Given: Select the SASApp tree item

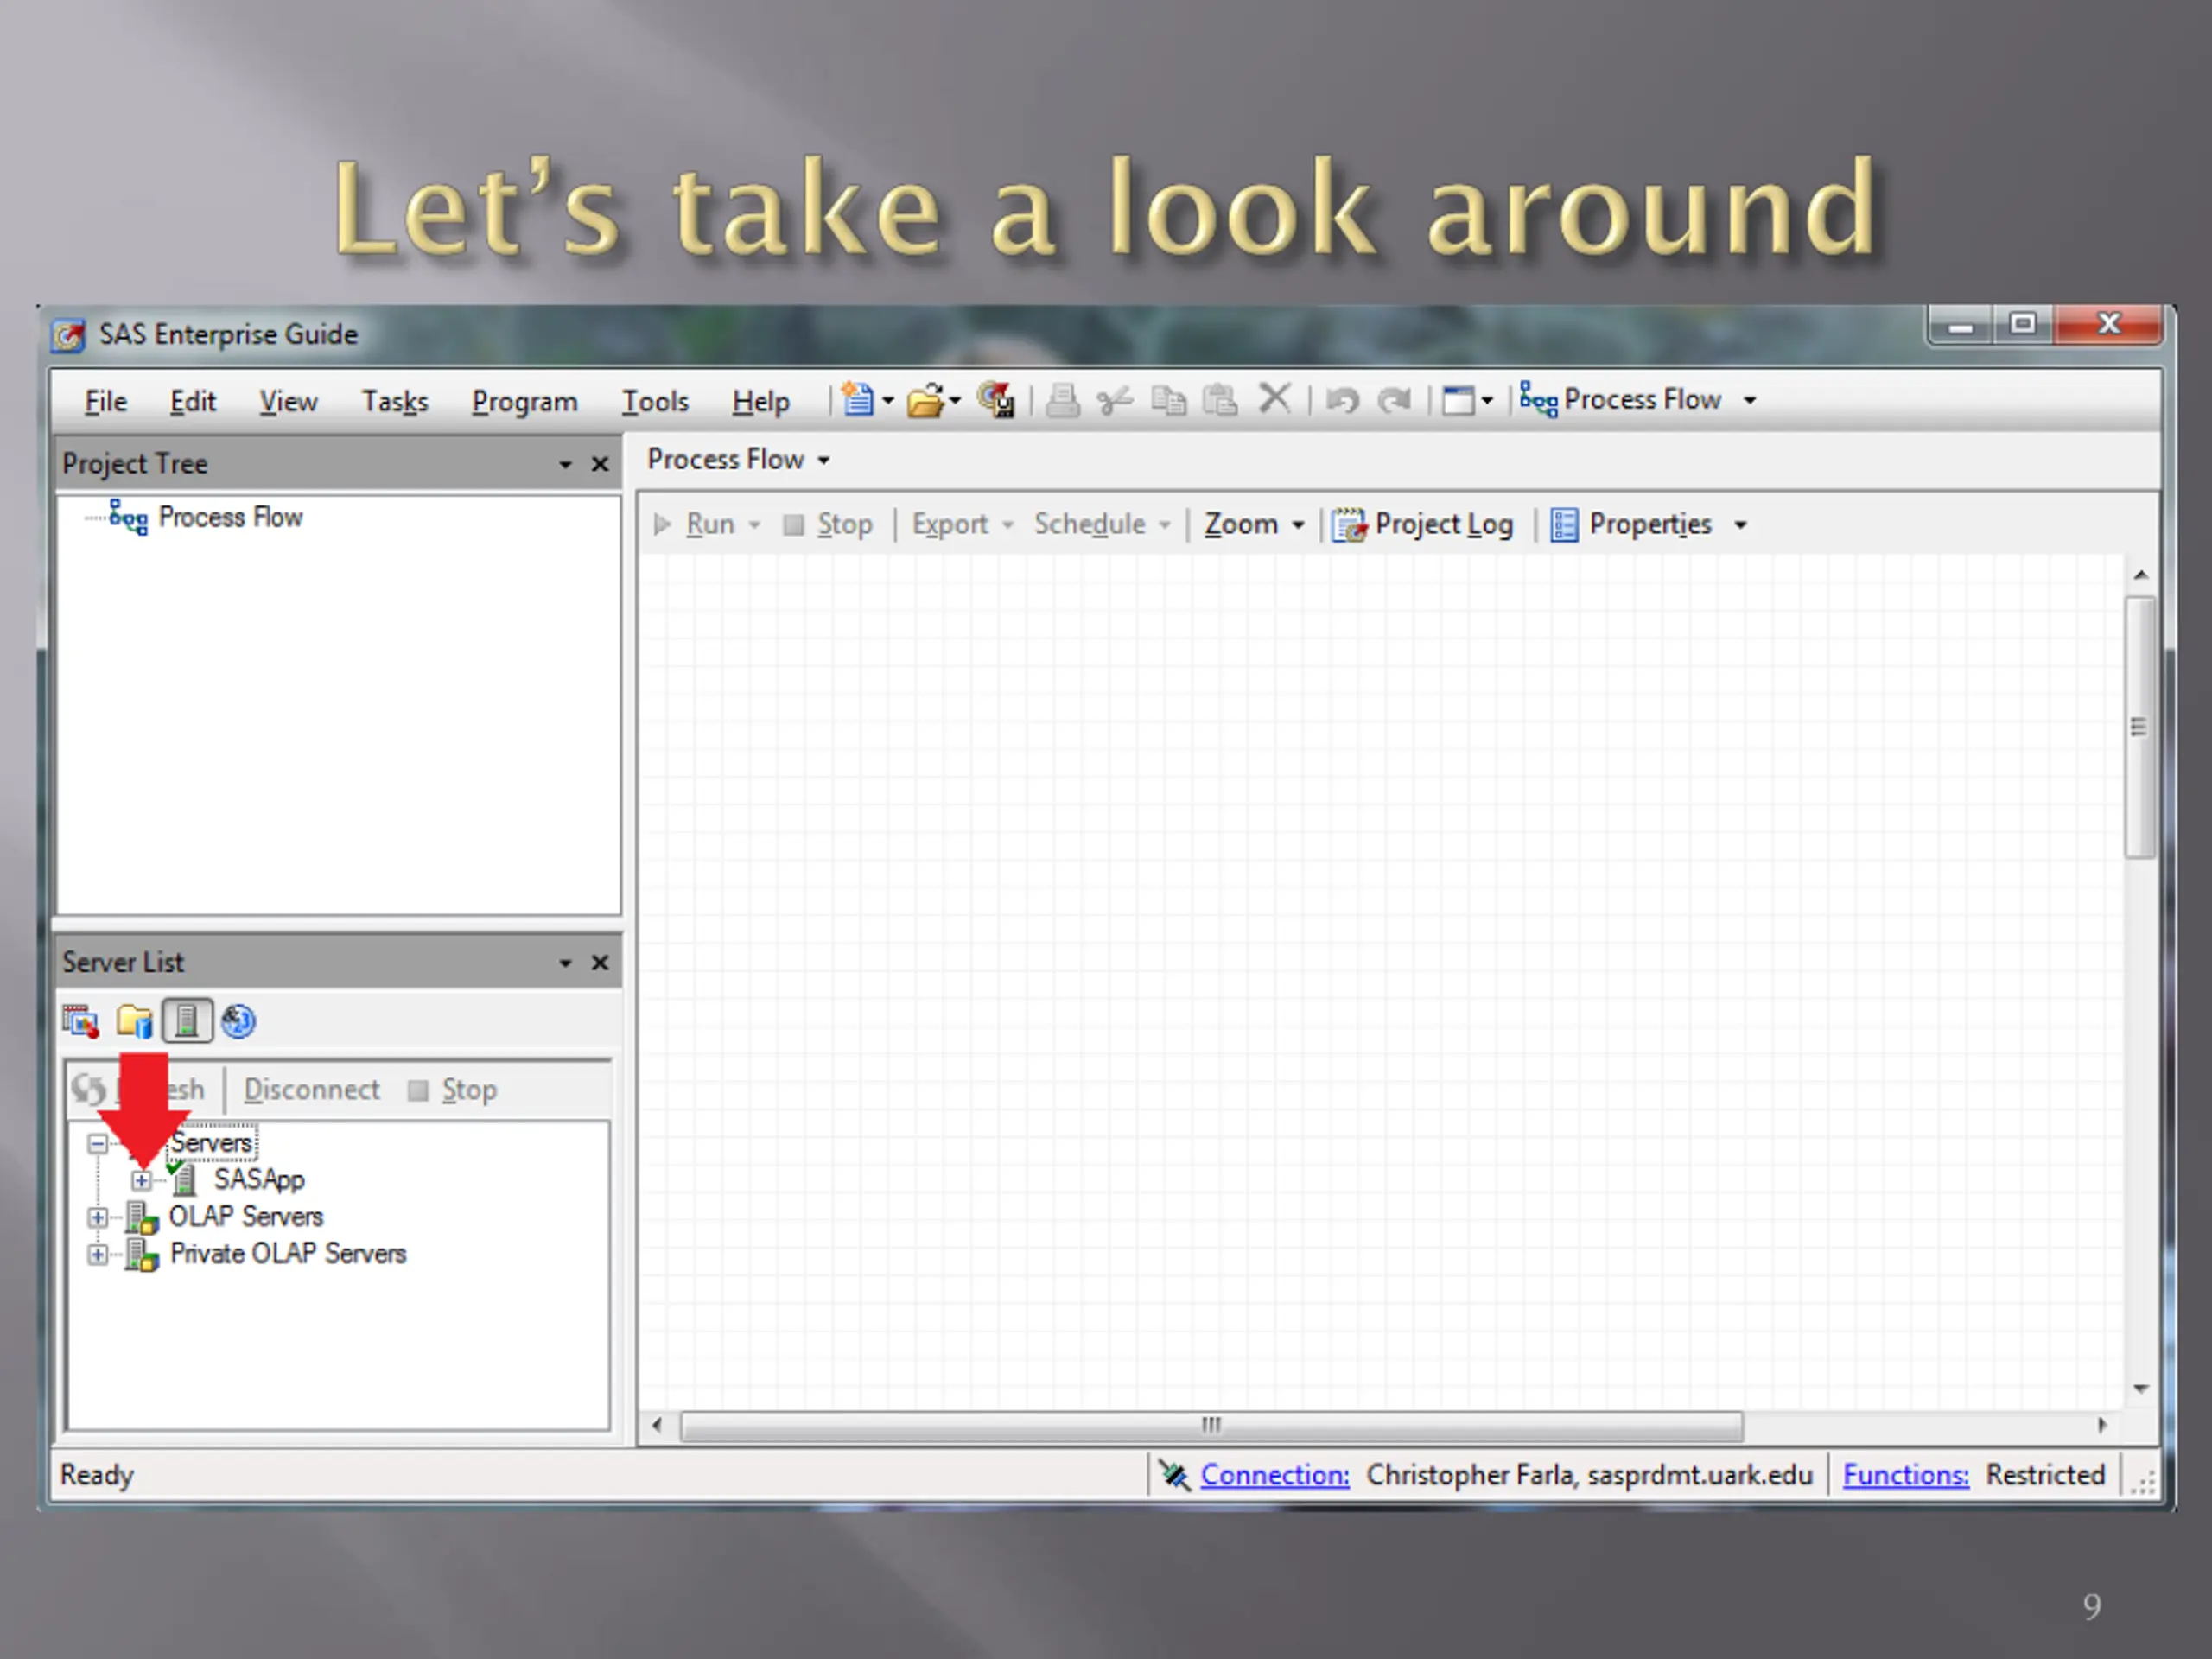Looking at the screenshot, I should point(259,1180).
